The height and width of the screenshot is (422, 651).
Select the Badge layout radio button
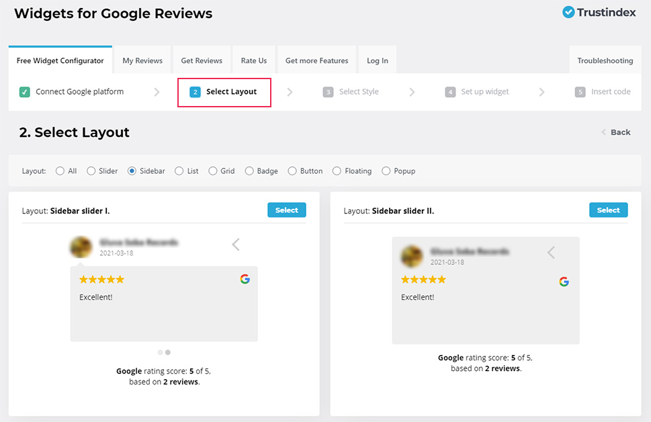point(249,171)
